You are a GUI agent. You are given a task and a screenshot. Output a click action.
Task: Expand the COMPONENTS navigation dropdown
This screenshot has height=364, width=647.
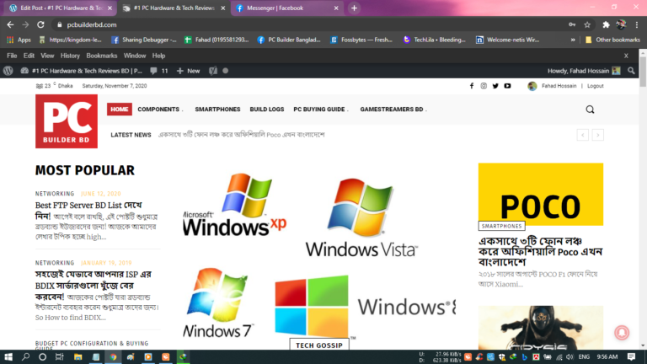(160, 110)
